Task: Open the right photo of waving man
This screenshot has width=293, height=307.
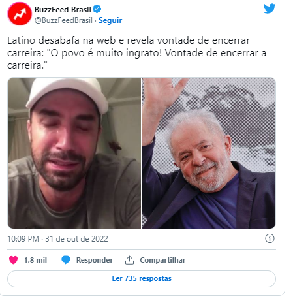Action: [209, 153]
